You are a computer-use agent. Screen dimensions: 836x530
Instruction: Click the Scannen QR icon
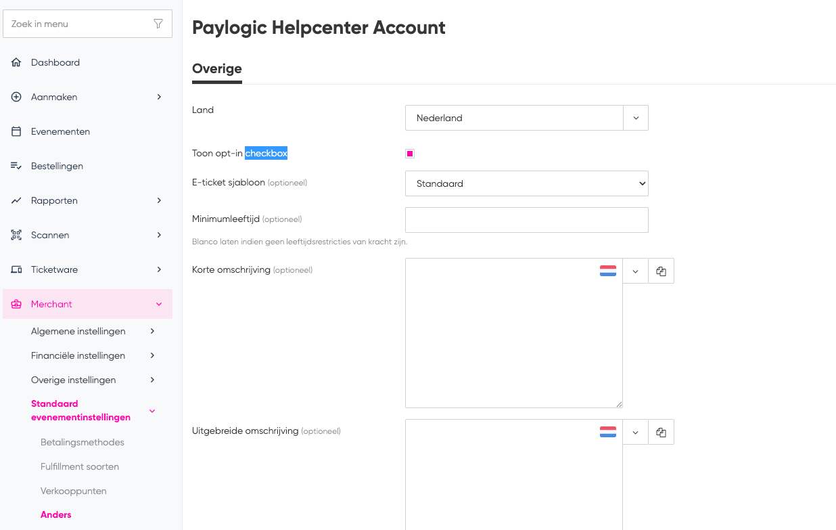click(16, 235)
